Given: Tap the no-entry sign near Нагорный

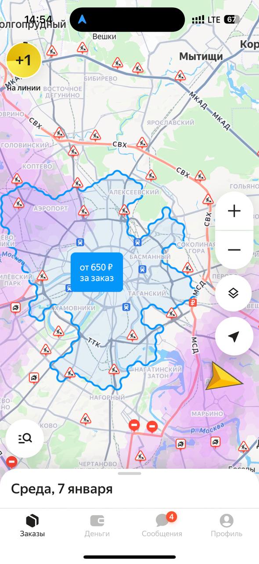Looking at the screenshot, I should 134,425.
